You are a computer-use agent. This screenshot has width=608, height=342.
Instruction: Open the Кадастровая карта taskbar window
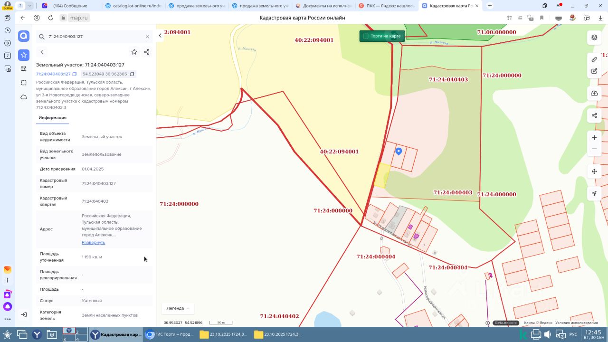[116, 334]
